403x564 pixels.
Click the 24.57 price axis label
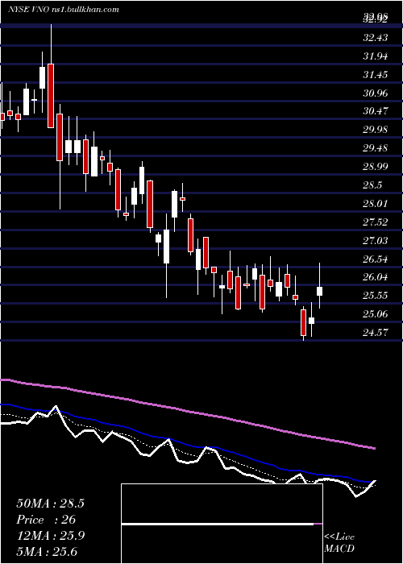pyautogui.click(x=376, y=332)
